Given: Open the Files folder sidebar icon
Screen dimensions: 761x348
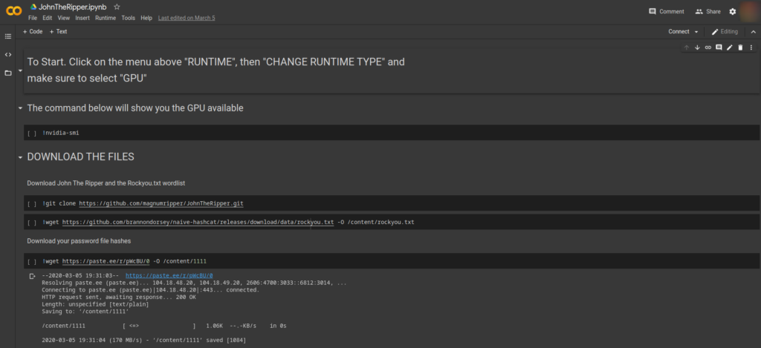Looking at the screenshot, I should [7, 73].
